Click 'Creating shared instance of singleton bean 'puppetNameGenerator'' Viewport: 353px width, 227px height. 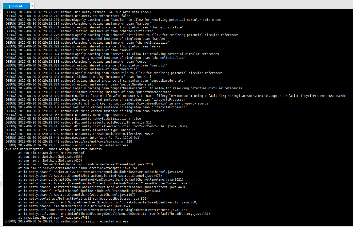pos(96,81)
